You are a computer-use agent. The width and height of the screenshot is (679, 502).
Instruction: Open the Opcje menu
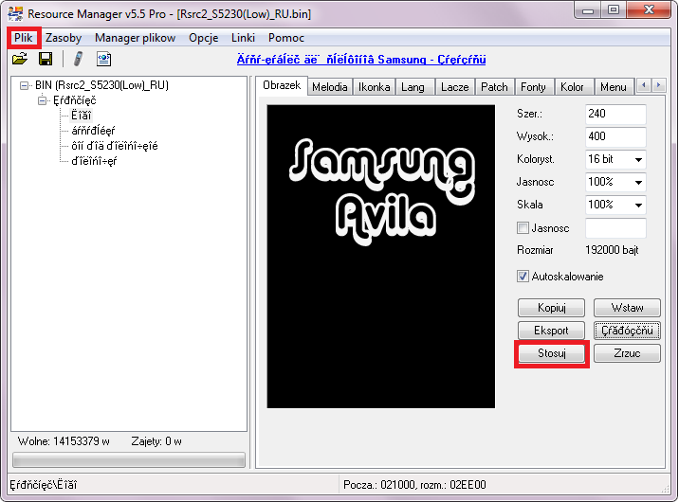click(x=204, y=38)
